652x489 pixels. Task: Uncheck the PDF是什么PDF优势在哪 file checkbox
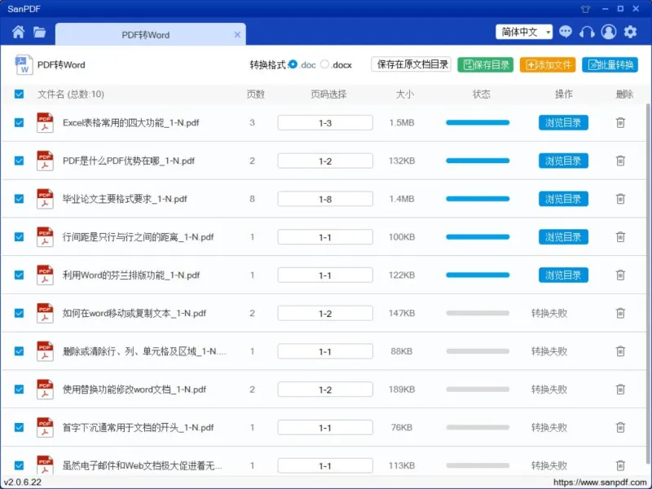click(19, 161)
